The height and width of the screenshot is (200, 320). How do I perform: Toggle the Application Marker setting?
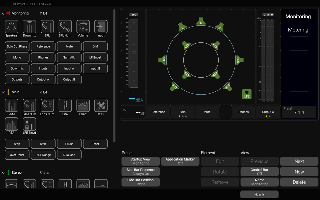click(x=180, y=161)
